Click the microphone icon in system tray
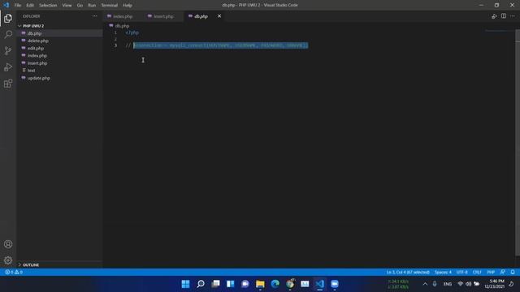This screenshot has height=292, width=520. click(435, 284)
